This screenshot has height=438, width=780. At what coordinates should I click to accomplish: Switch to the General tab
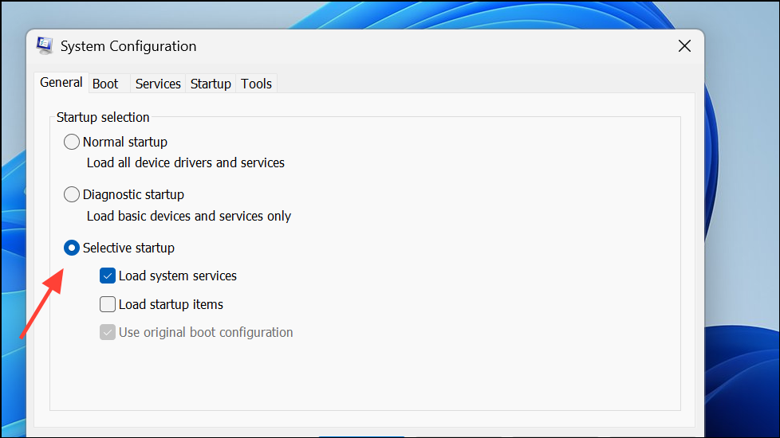pos(61,83)
